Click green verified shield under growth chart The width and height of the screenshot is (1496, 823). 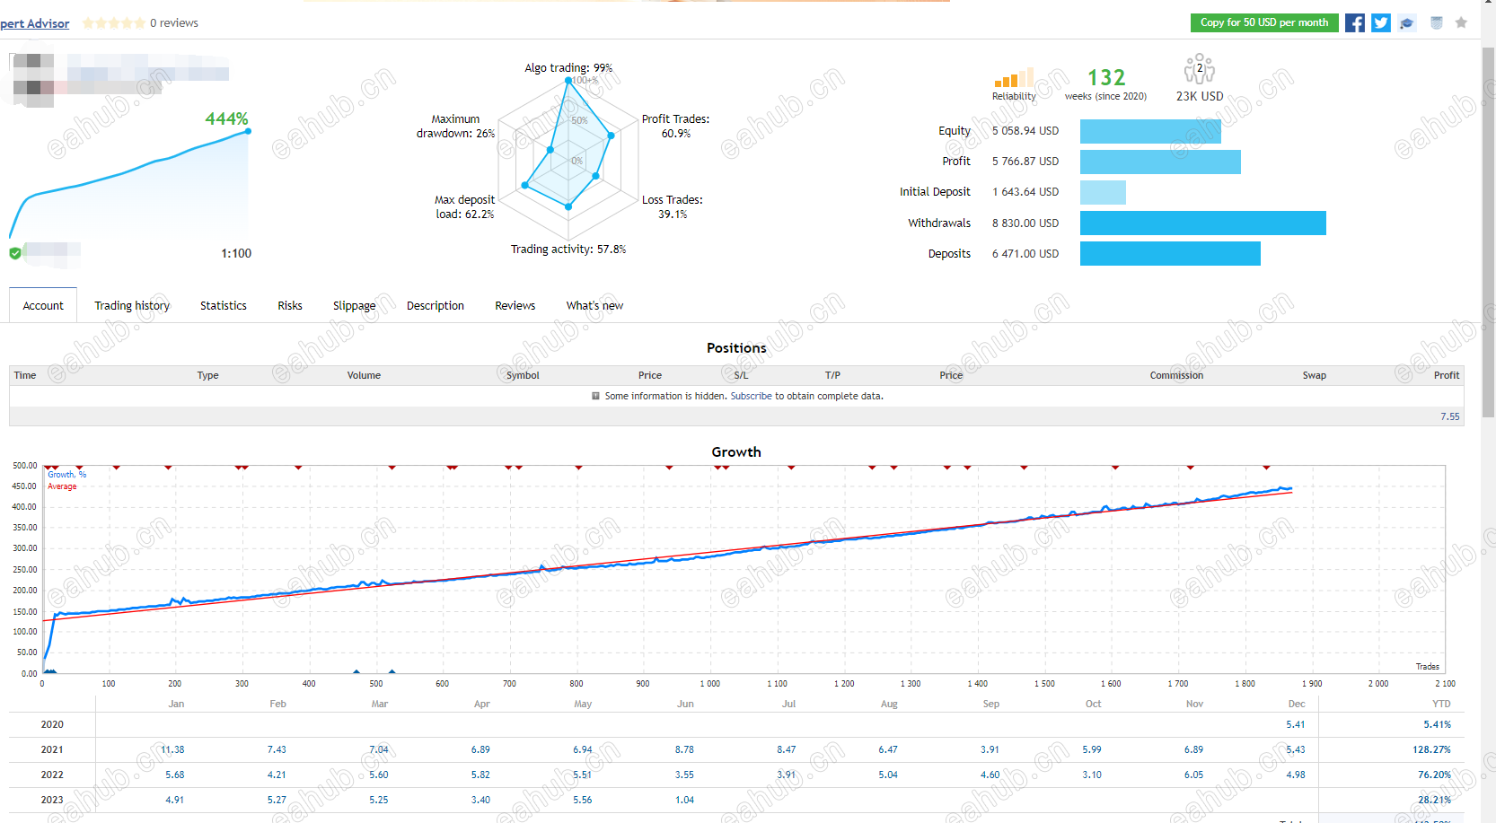(15, 253)
